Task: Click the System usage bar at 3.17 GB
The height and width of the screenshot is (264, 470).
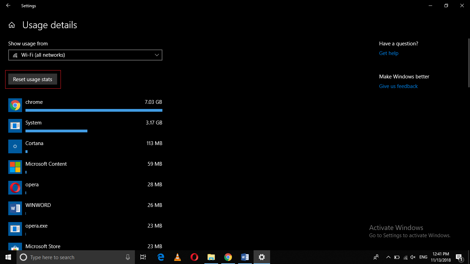Action: (x=56, y=131)
